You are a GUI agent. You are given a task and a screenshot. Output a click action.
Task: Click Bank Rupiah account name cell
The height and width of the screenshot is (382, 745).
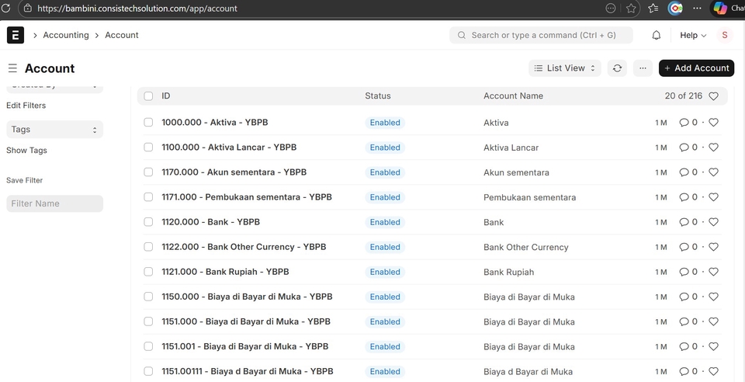[509, 273]
